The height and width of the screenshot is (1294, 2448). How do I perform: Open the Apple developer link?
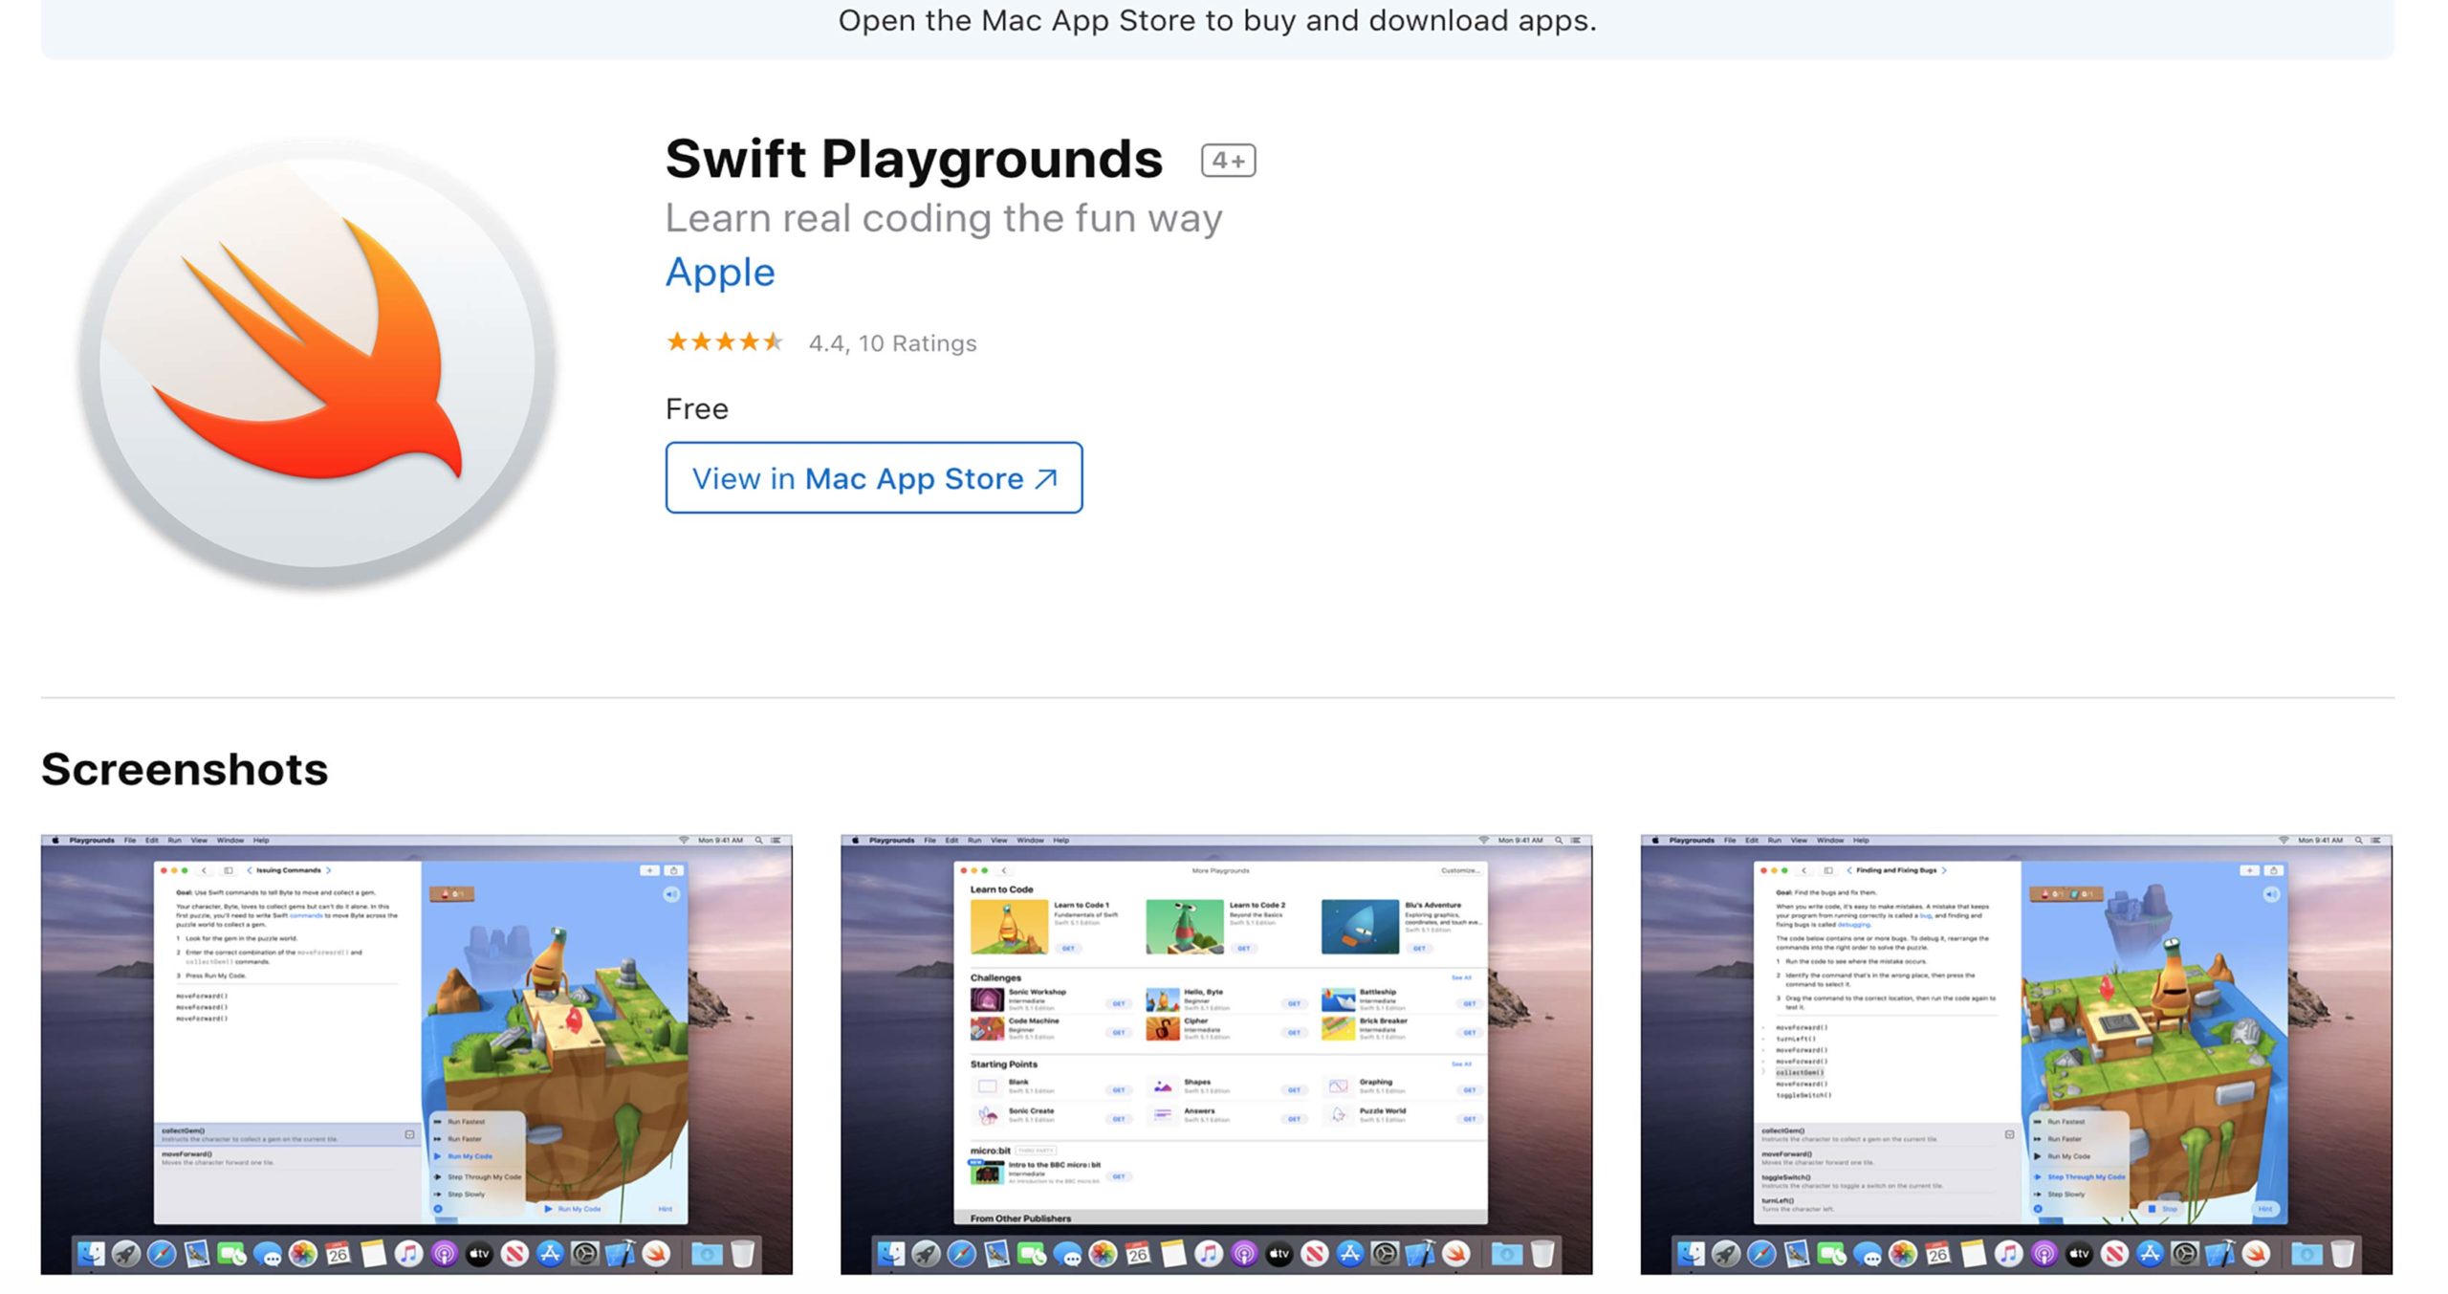point(720,273)
